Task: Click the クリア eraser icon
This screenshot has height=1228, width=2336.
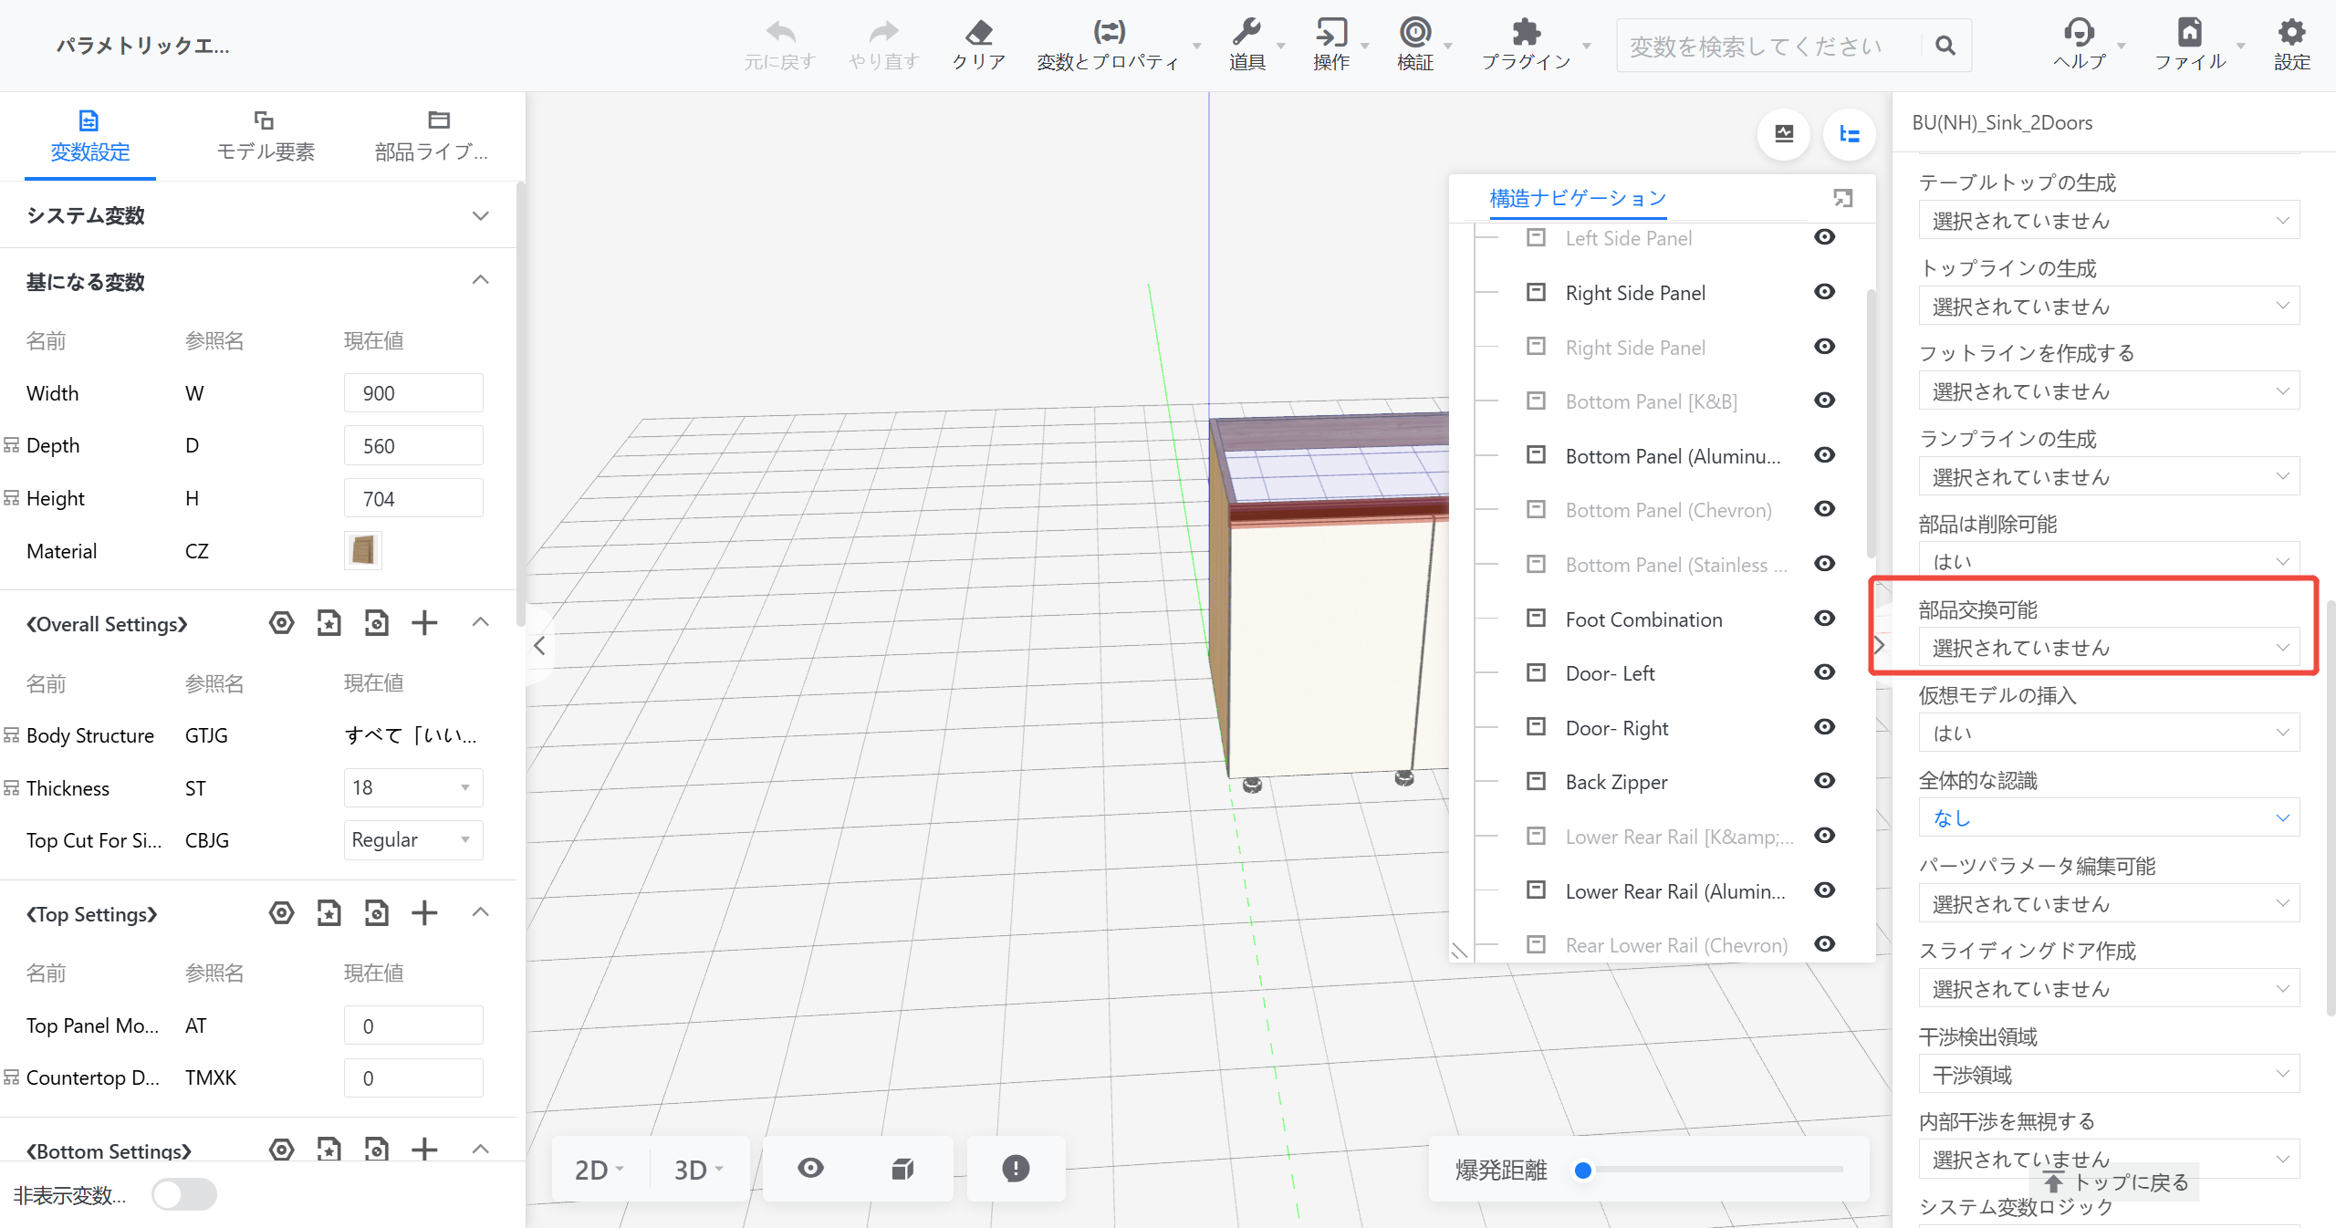Action: coord(979,33)
